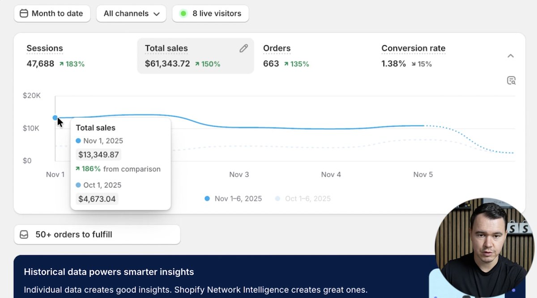Click the 135% orders change indicator

coord(296,64)
